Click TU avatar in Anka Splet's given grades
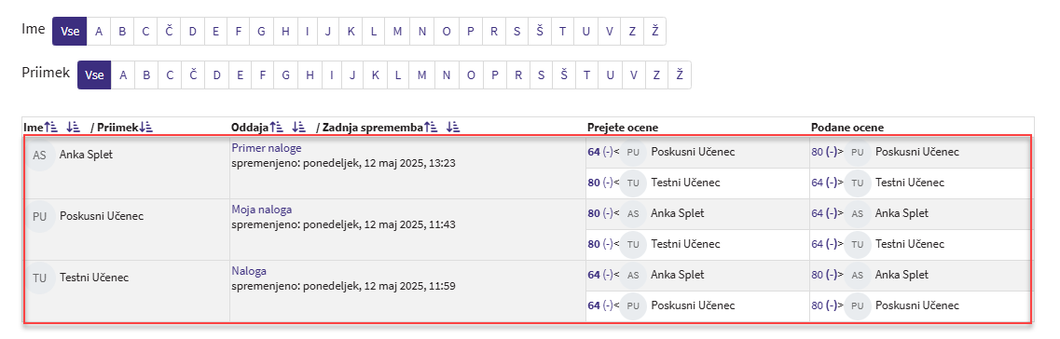Image resolution: width=1060 pixels, height=339 pixels. [x=857, y=183]
